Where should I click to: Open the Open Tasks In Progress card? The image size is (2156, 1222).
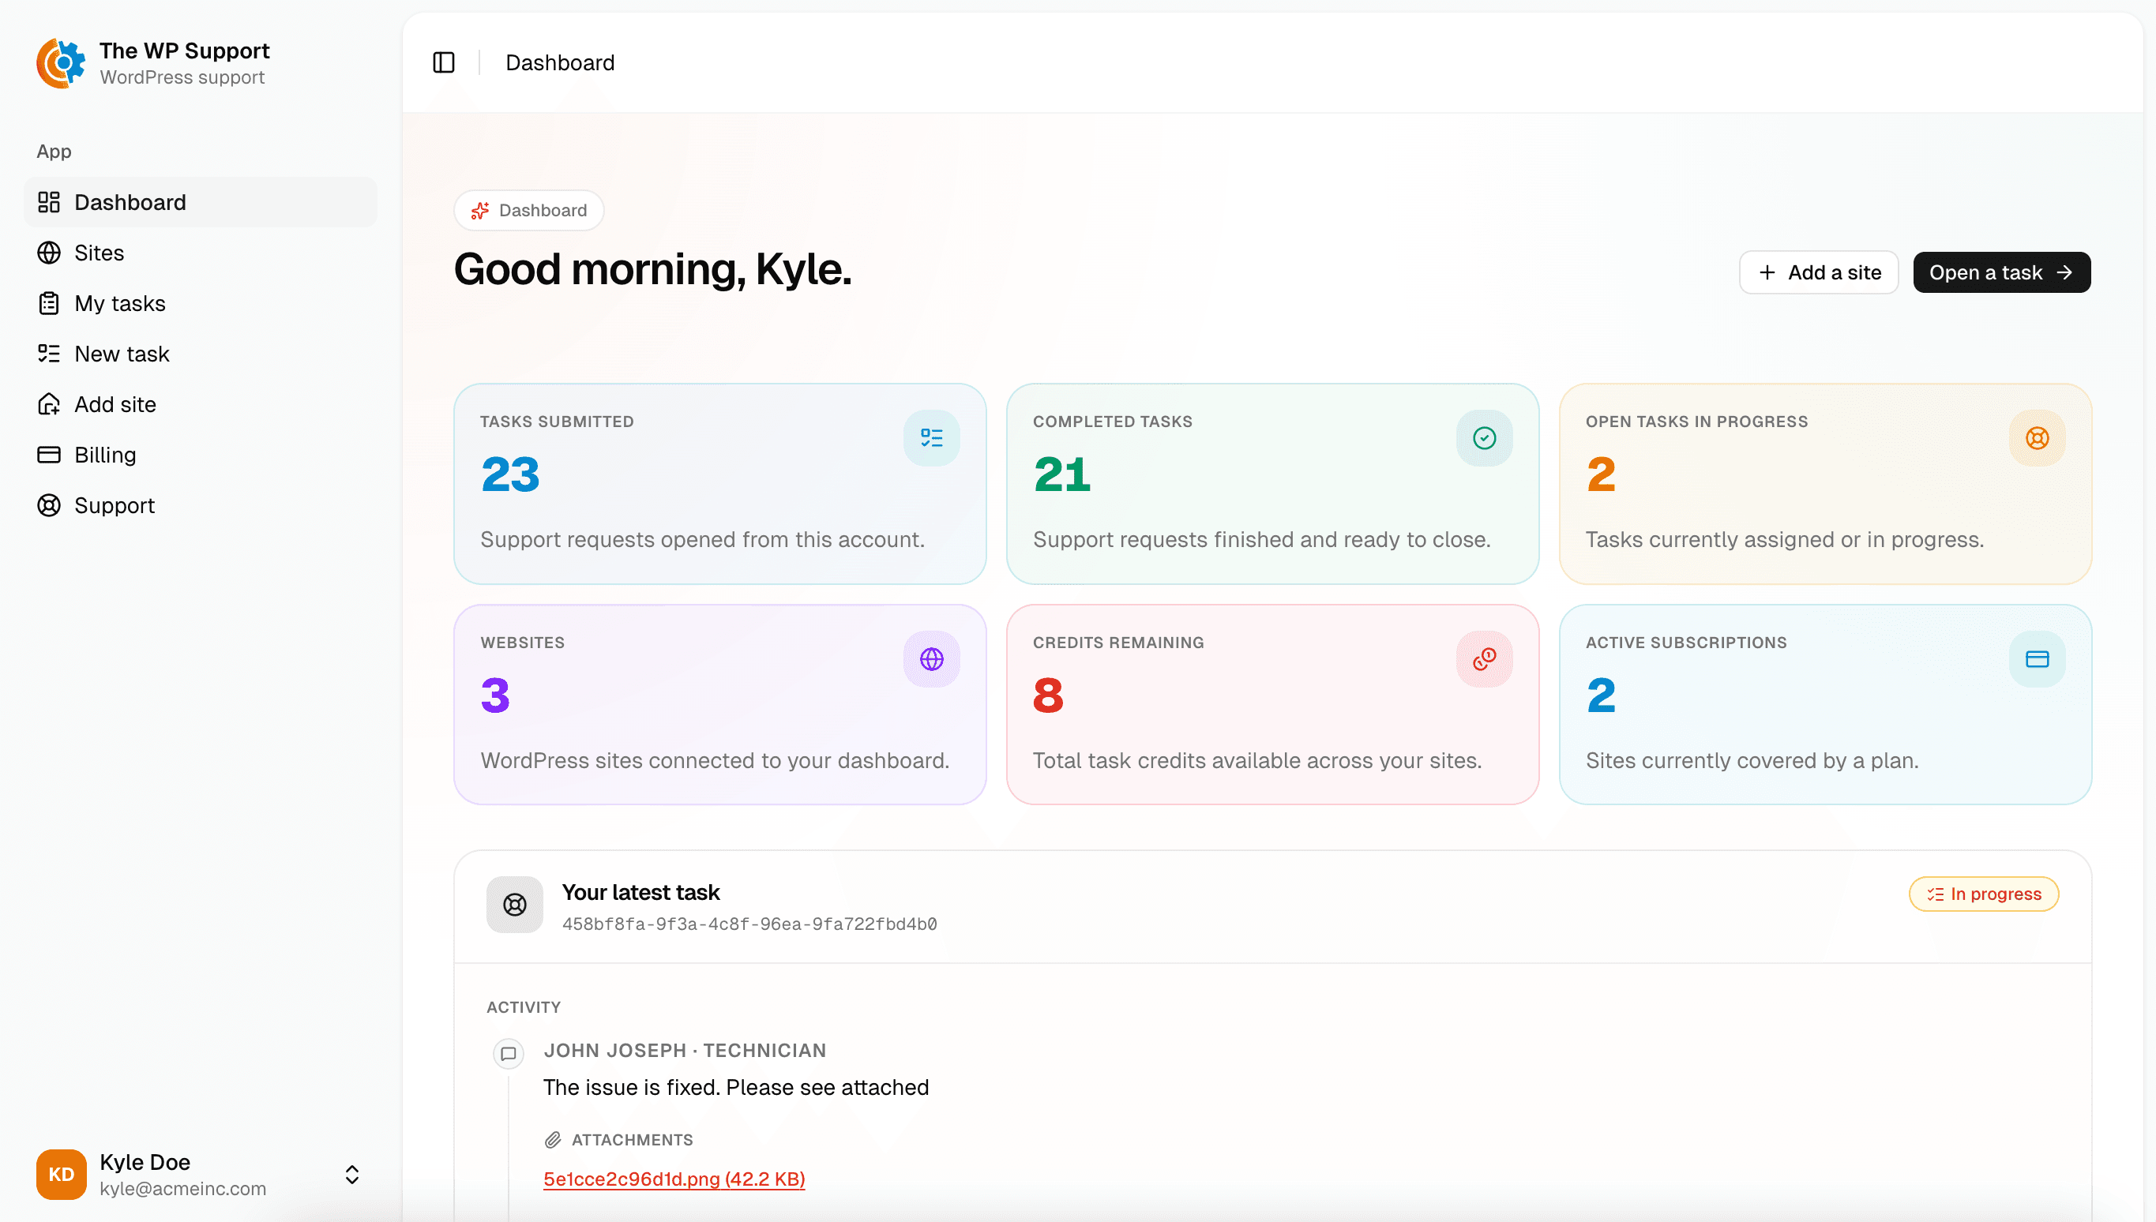pyautogui.click(x=1825, y=484)
